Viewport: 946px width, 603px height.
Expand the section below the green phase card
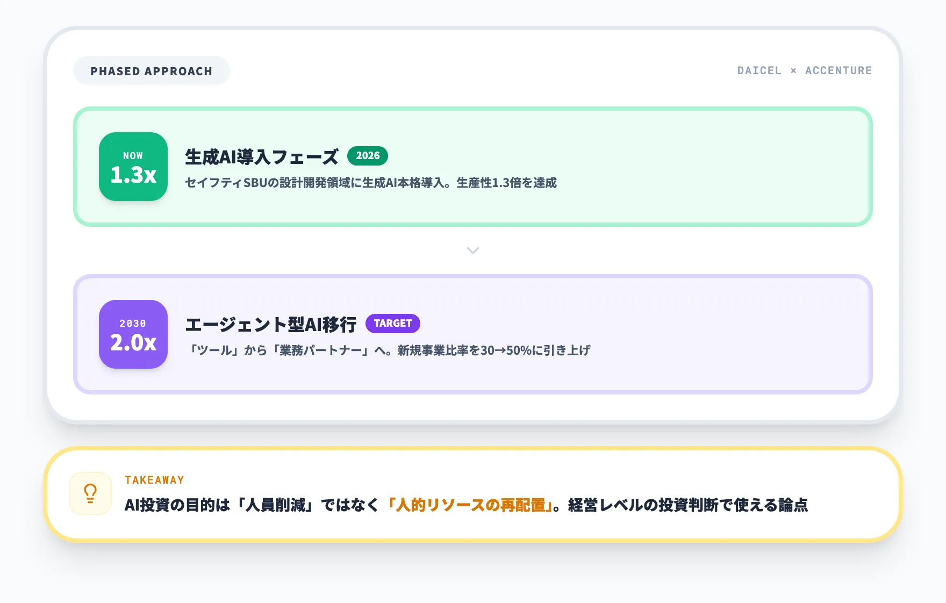point(472,250)
